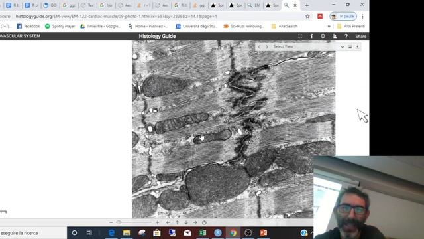
Task: Click the image icon next to Select View
Action: [x=350, y=47]
